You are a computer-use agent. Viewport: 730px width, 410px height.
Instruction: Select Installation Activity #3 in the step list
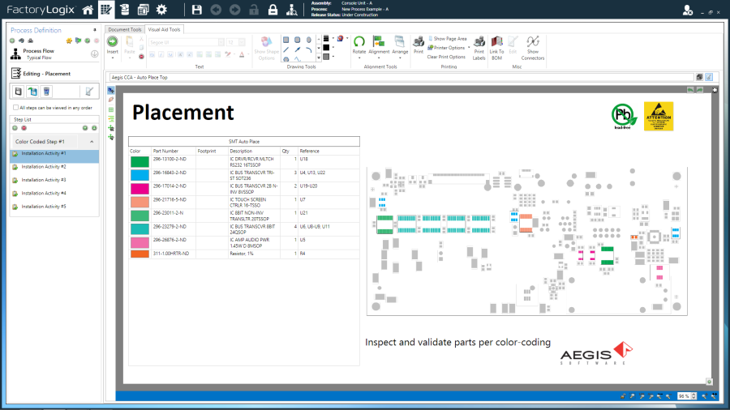[44, 180]
